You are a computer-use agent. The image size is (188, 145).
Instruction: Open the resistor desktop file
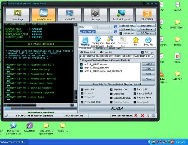point(177,58)
